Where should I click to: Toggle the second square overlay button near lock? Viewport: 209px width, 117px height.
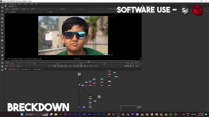(128, 66)
